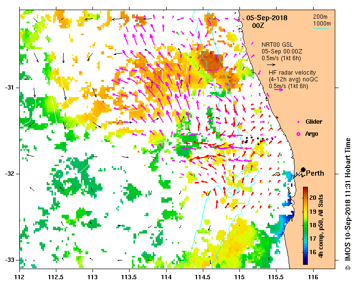Click the 114 longitude axis label
The width and height of the screenshot is (356, 285).
(x=166, y=277)
